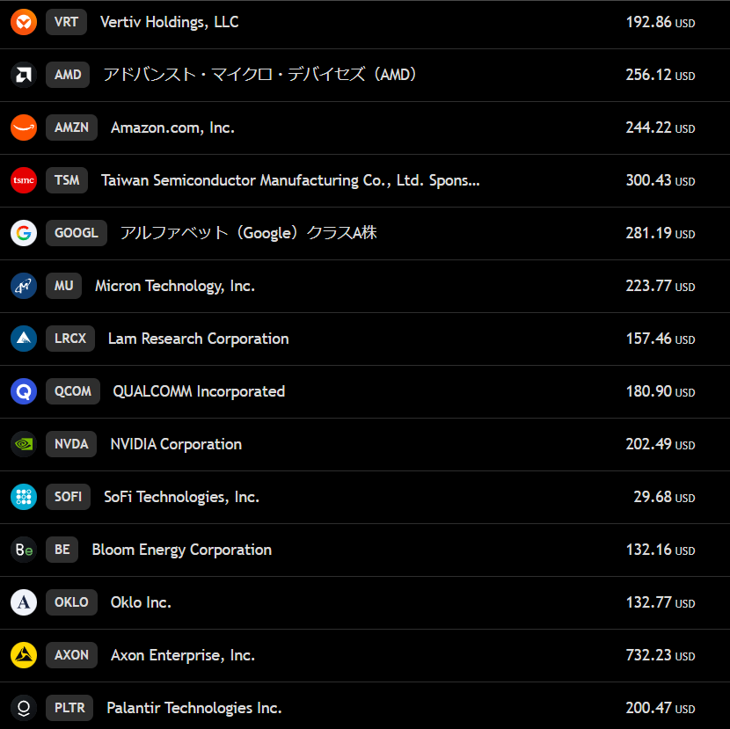Select the Axon price 732.23 USD
This screenshot has height=729, width=730.
(x=660, y=655)
